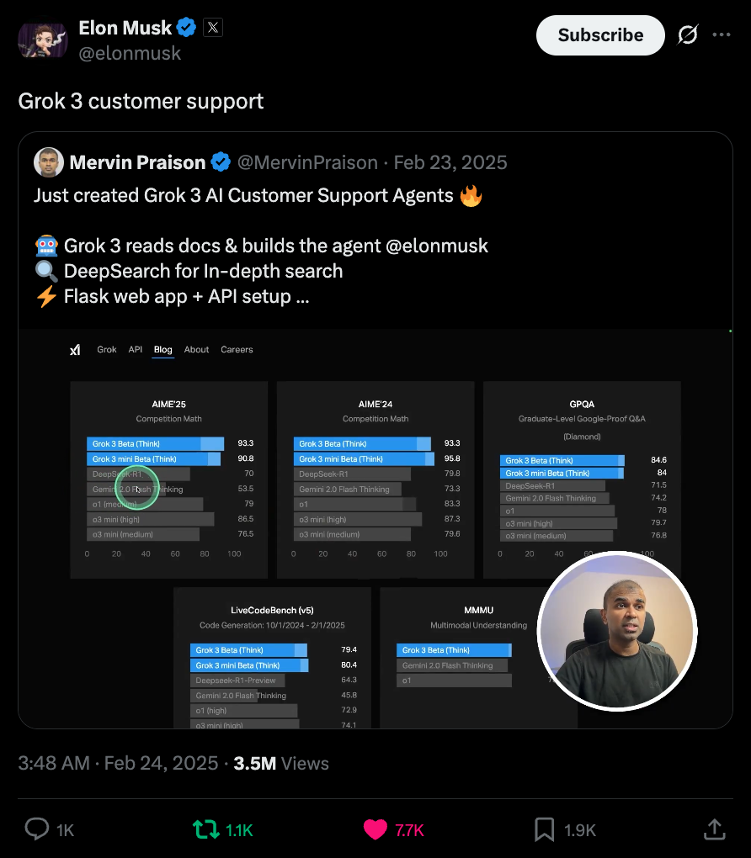Open the more options ellipsis menu
Screen dimensions: 751x858
722,34
